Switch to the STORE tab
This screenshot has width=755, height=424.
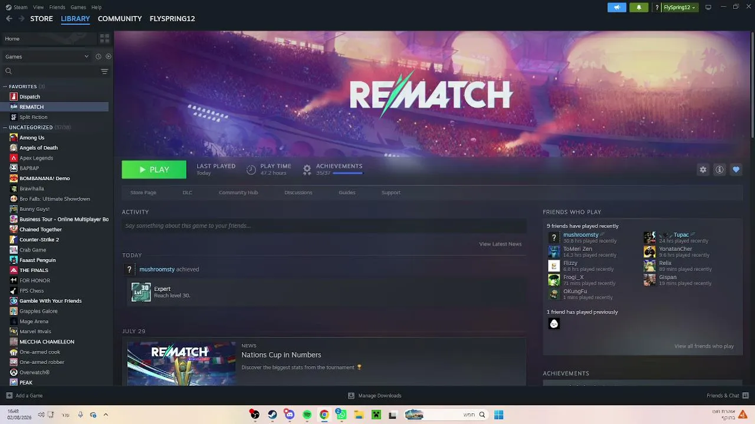(41, 19)
